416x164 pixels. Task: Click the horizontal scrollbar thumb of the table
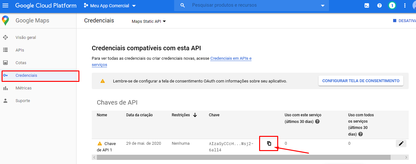coord(244,157)
